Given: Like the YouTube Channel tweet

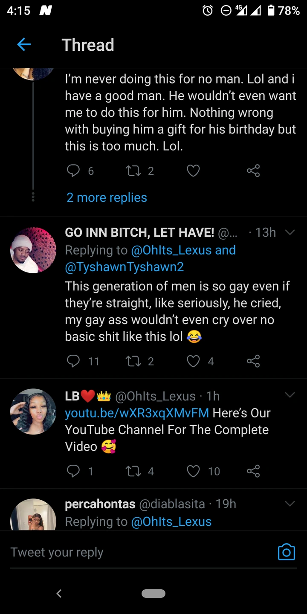Looking at the screenshot, I should [193, 471].
